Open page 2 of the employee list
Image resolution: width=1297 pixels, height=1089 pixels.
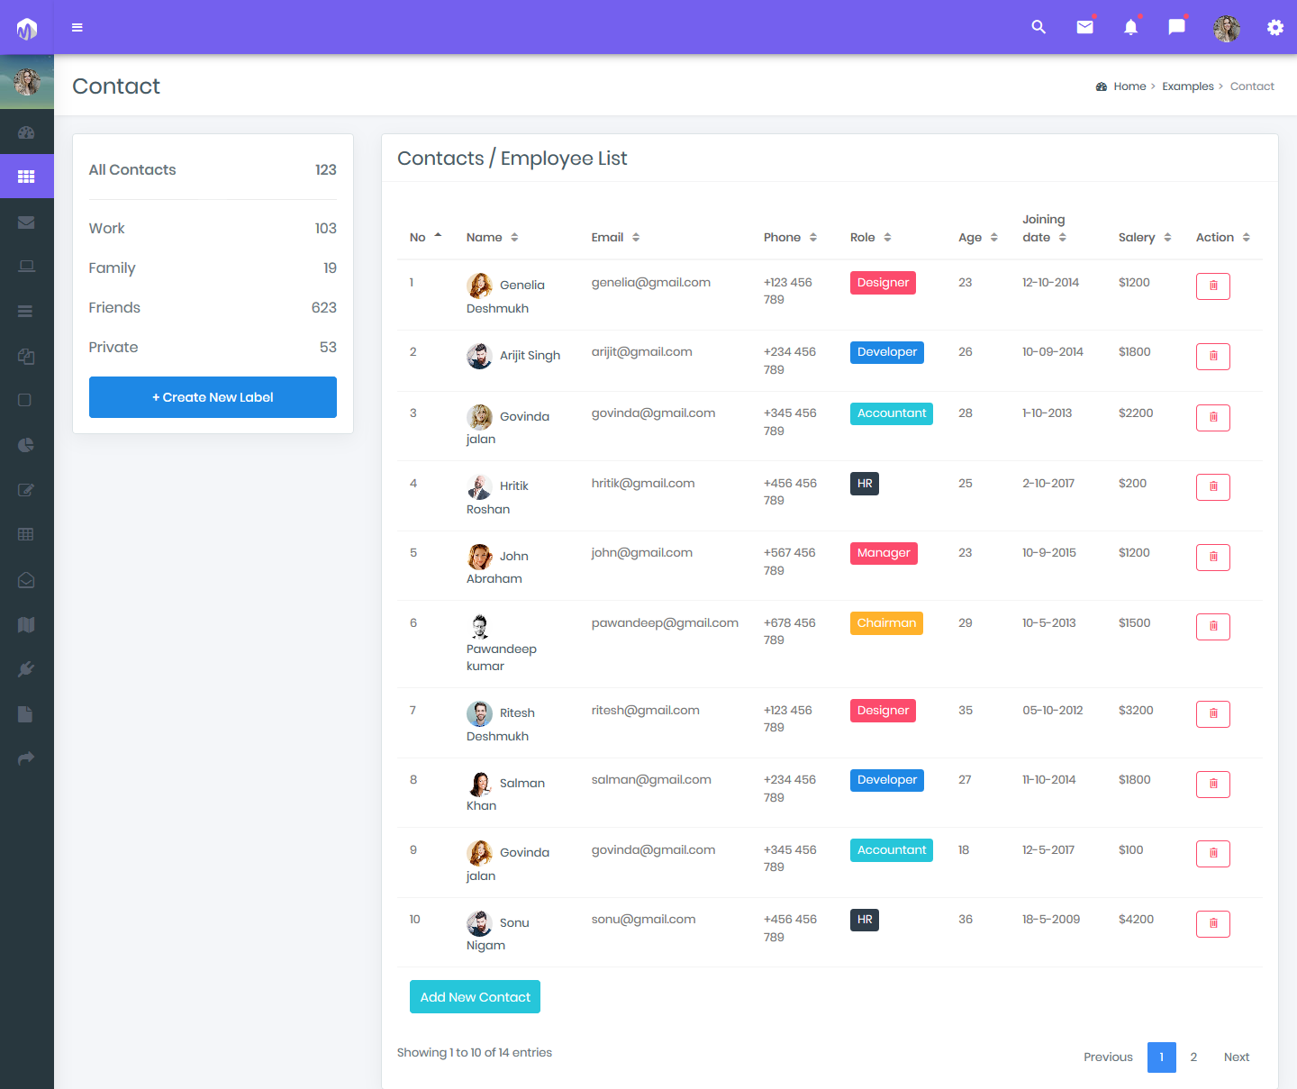(1193, 1057)
